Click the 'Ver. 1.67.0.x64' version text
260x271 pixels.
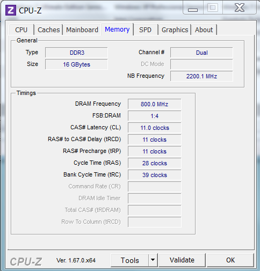(x=76, y=260)
